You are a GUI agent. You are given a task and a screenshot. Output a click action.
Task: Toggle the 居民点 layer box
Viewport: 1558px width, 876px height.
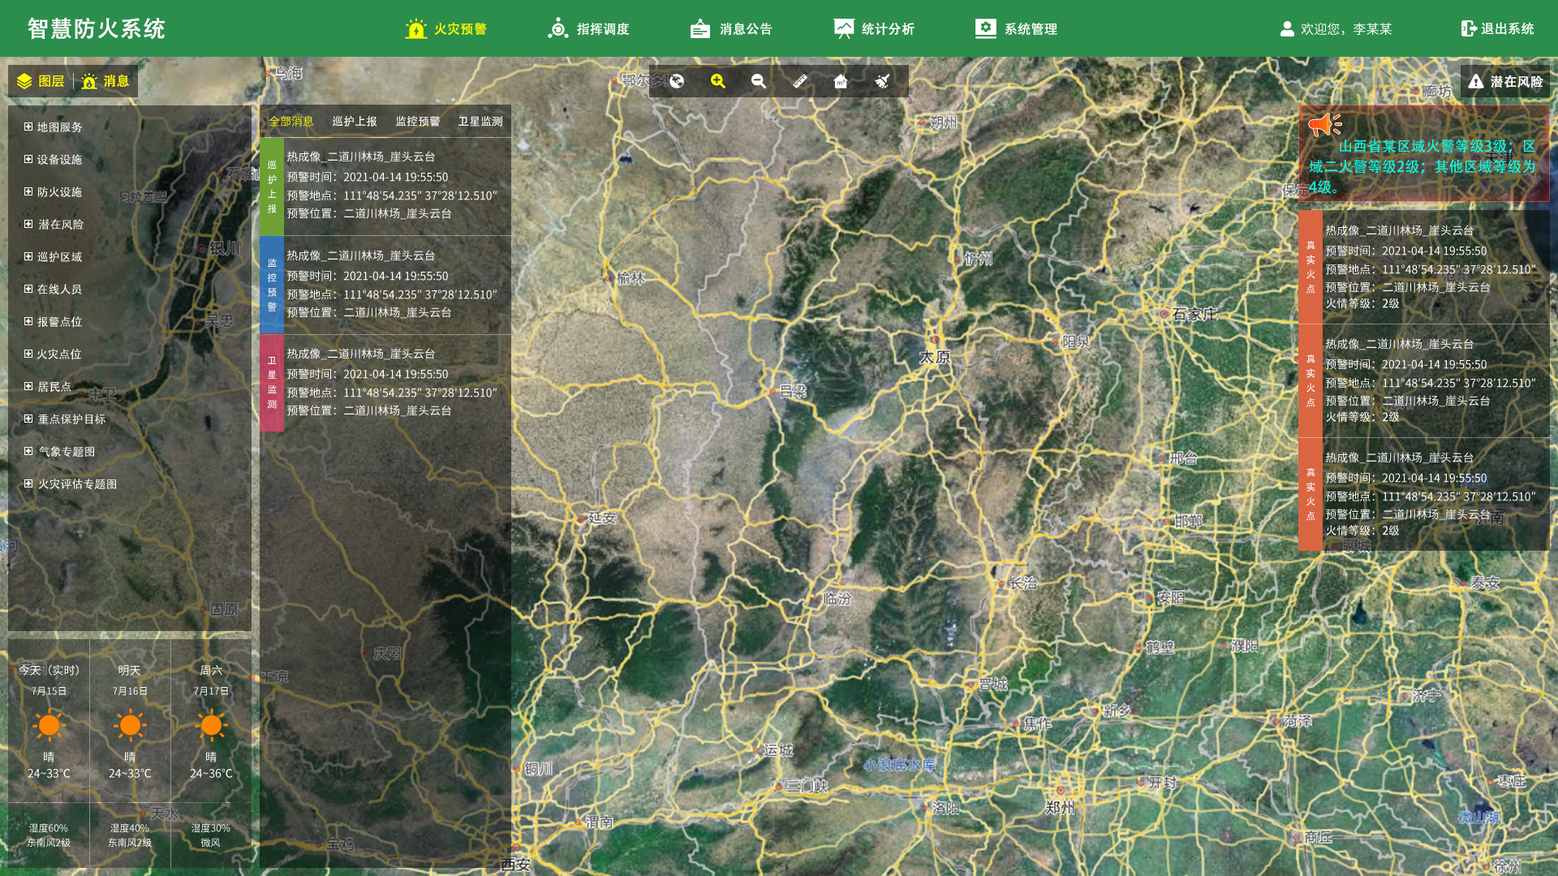[x=28, y=386]
